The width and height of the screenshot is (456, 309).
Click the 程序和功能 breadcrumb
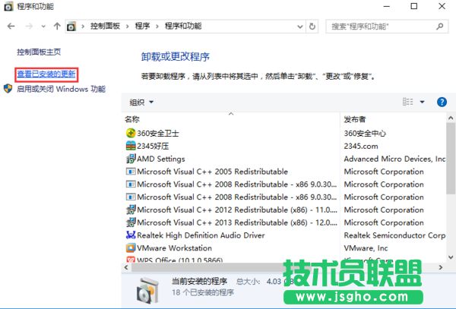tap(183, 26)
